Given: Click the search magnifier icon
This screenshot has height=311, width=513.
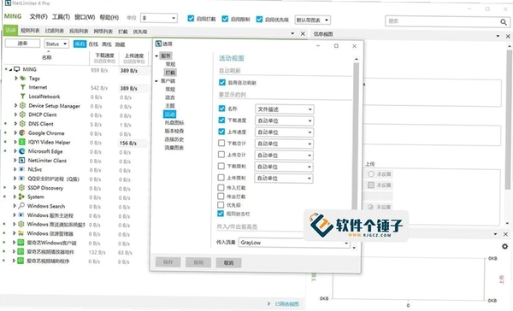Looking at the screenshot, I should pos(504,21).
